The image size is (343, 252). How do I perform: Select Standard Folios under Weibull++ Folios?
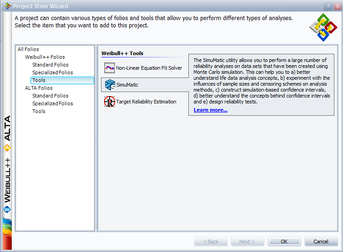[50, 65]
